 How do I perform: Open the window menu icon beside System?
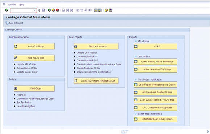click(4, 4)
